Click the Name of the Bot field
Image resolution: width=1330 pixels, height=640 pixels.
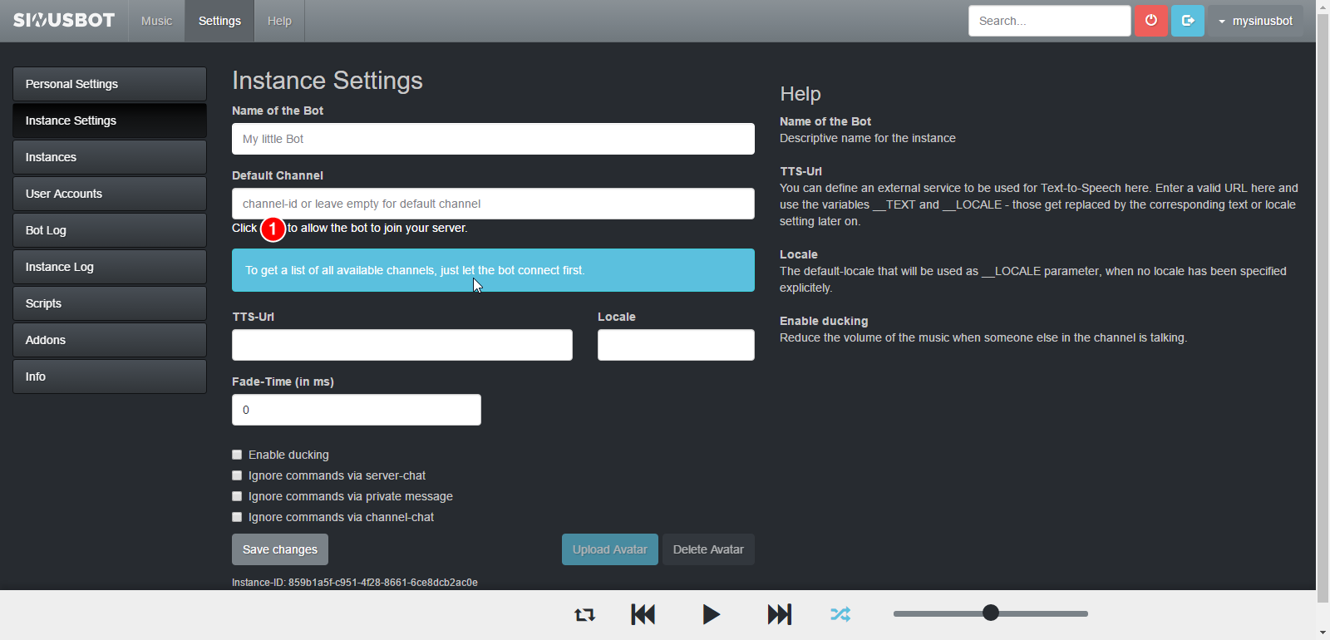tap(493, 139)
